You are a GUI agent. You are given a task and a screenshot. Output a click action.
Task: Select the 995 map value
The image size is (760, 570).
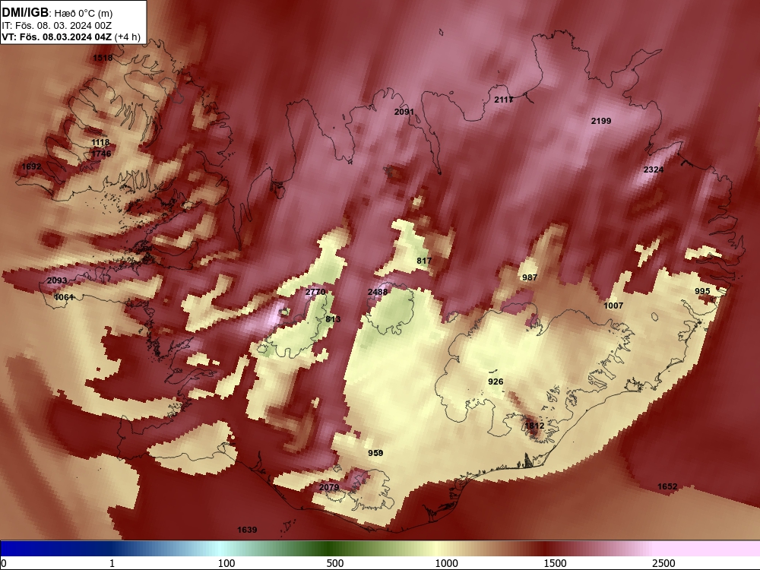(702, 291)
